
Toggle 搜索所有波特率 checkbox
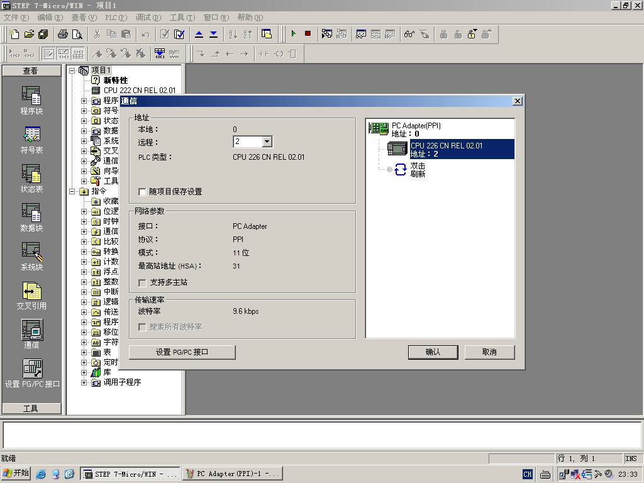click(142, 327)
